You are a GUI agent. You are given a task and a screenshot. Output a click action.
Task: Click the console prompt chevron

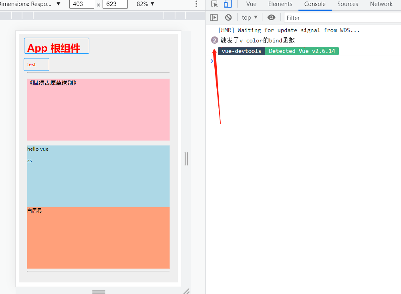click(x=212, y=61)
